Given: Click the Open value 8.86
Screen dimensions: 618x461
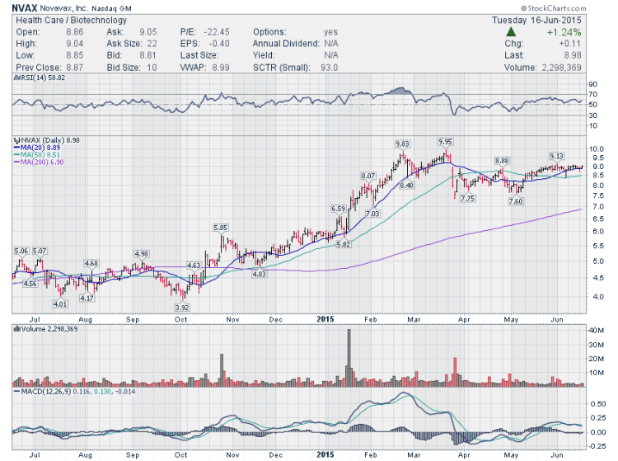Looking at the screenshot, I should [74, 32].
